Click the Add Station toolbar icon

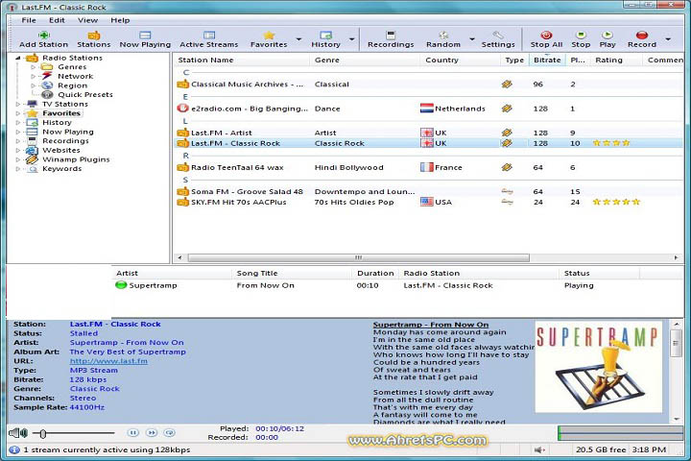tap(43, 38)
